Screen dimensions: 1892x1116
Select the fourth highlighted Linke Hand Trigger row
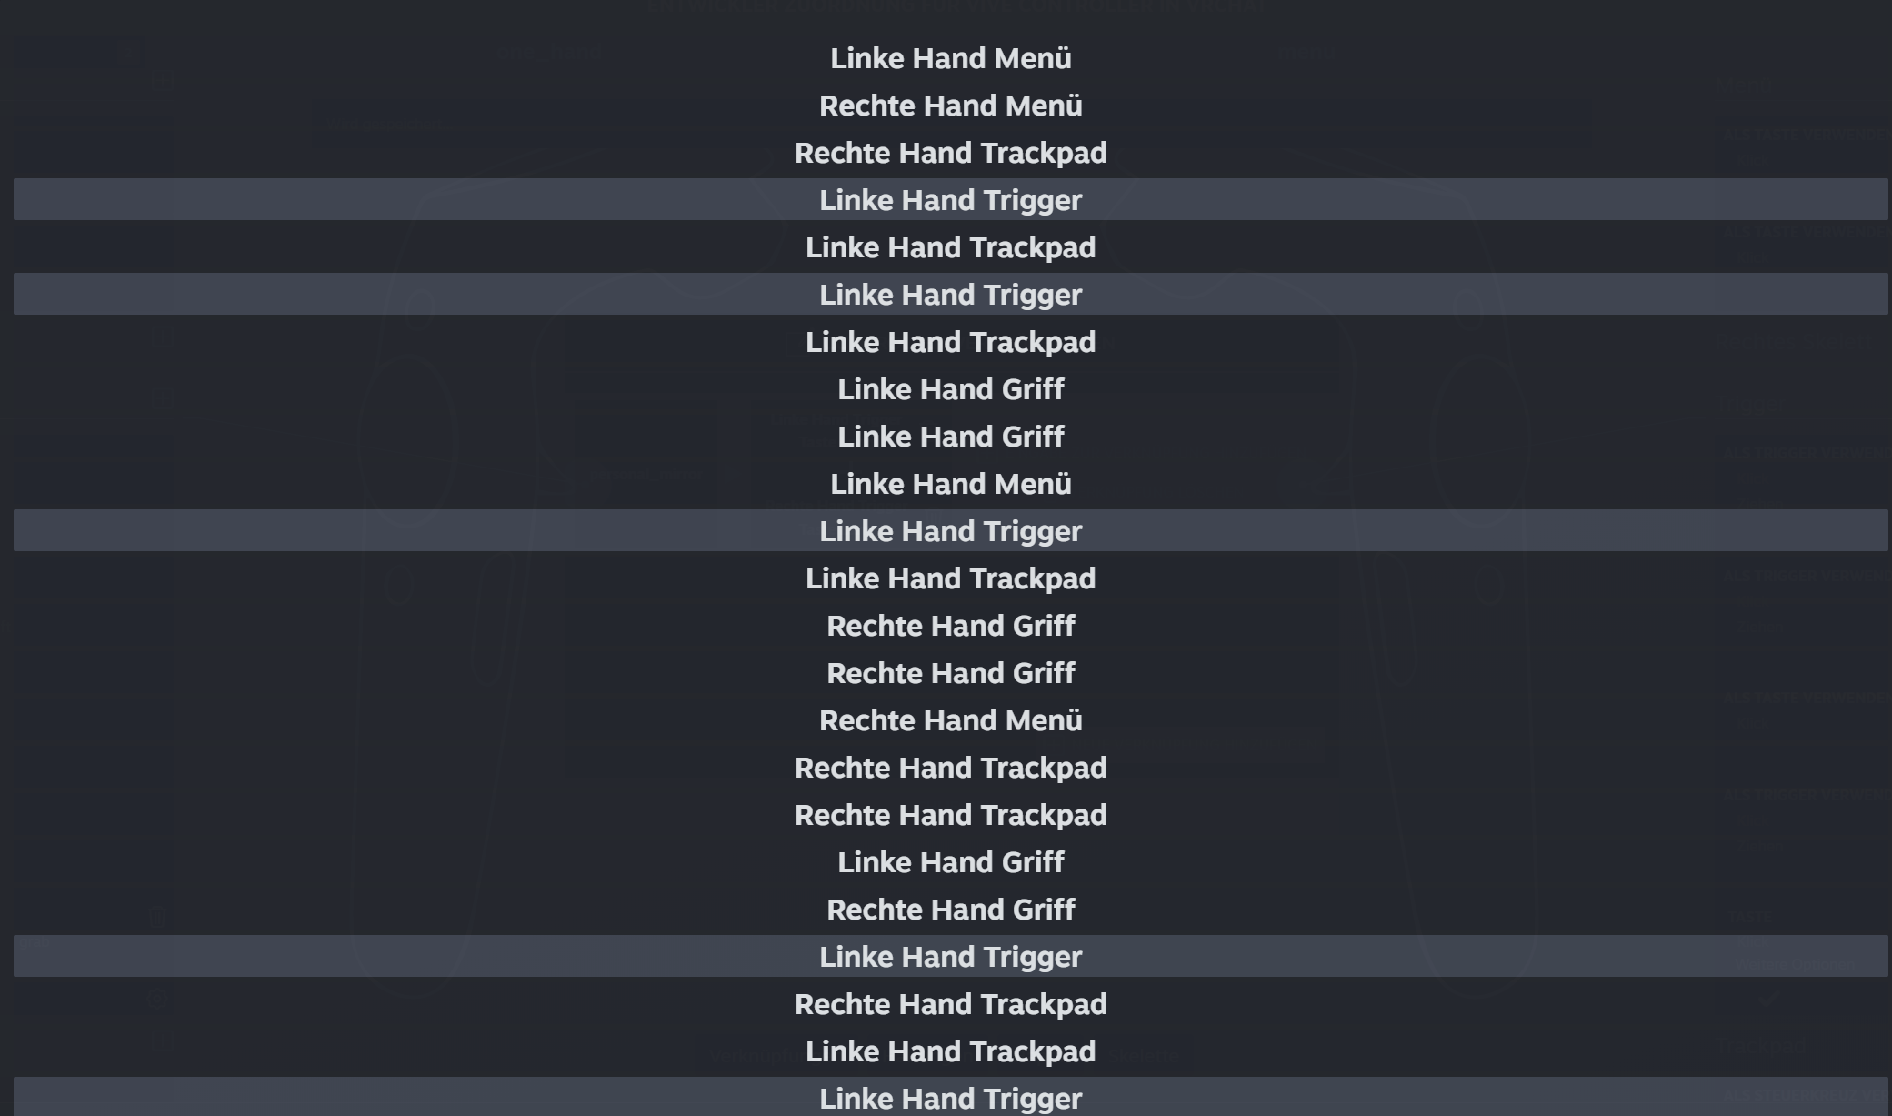coord(950,957)
